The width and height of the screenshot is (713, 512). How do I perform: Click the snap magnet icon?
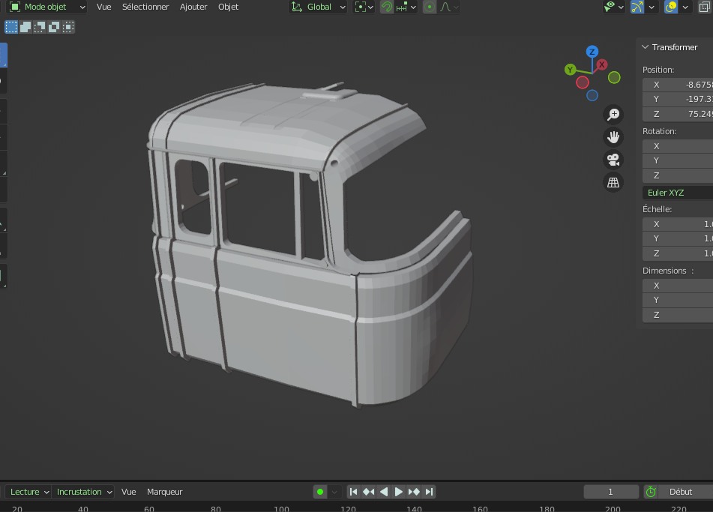(x=387, y=7)
